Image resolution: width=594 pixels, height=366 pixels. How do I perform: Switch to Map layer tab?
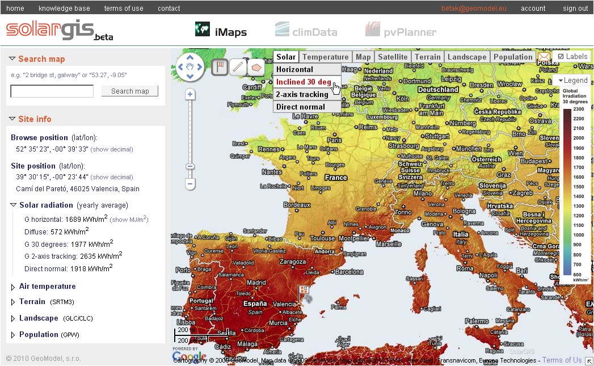tap(363, 57)
